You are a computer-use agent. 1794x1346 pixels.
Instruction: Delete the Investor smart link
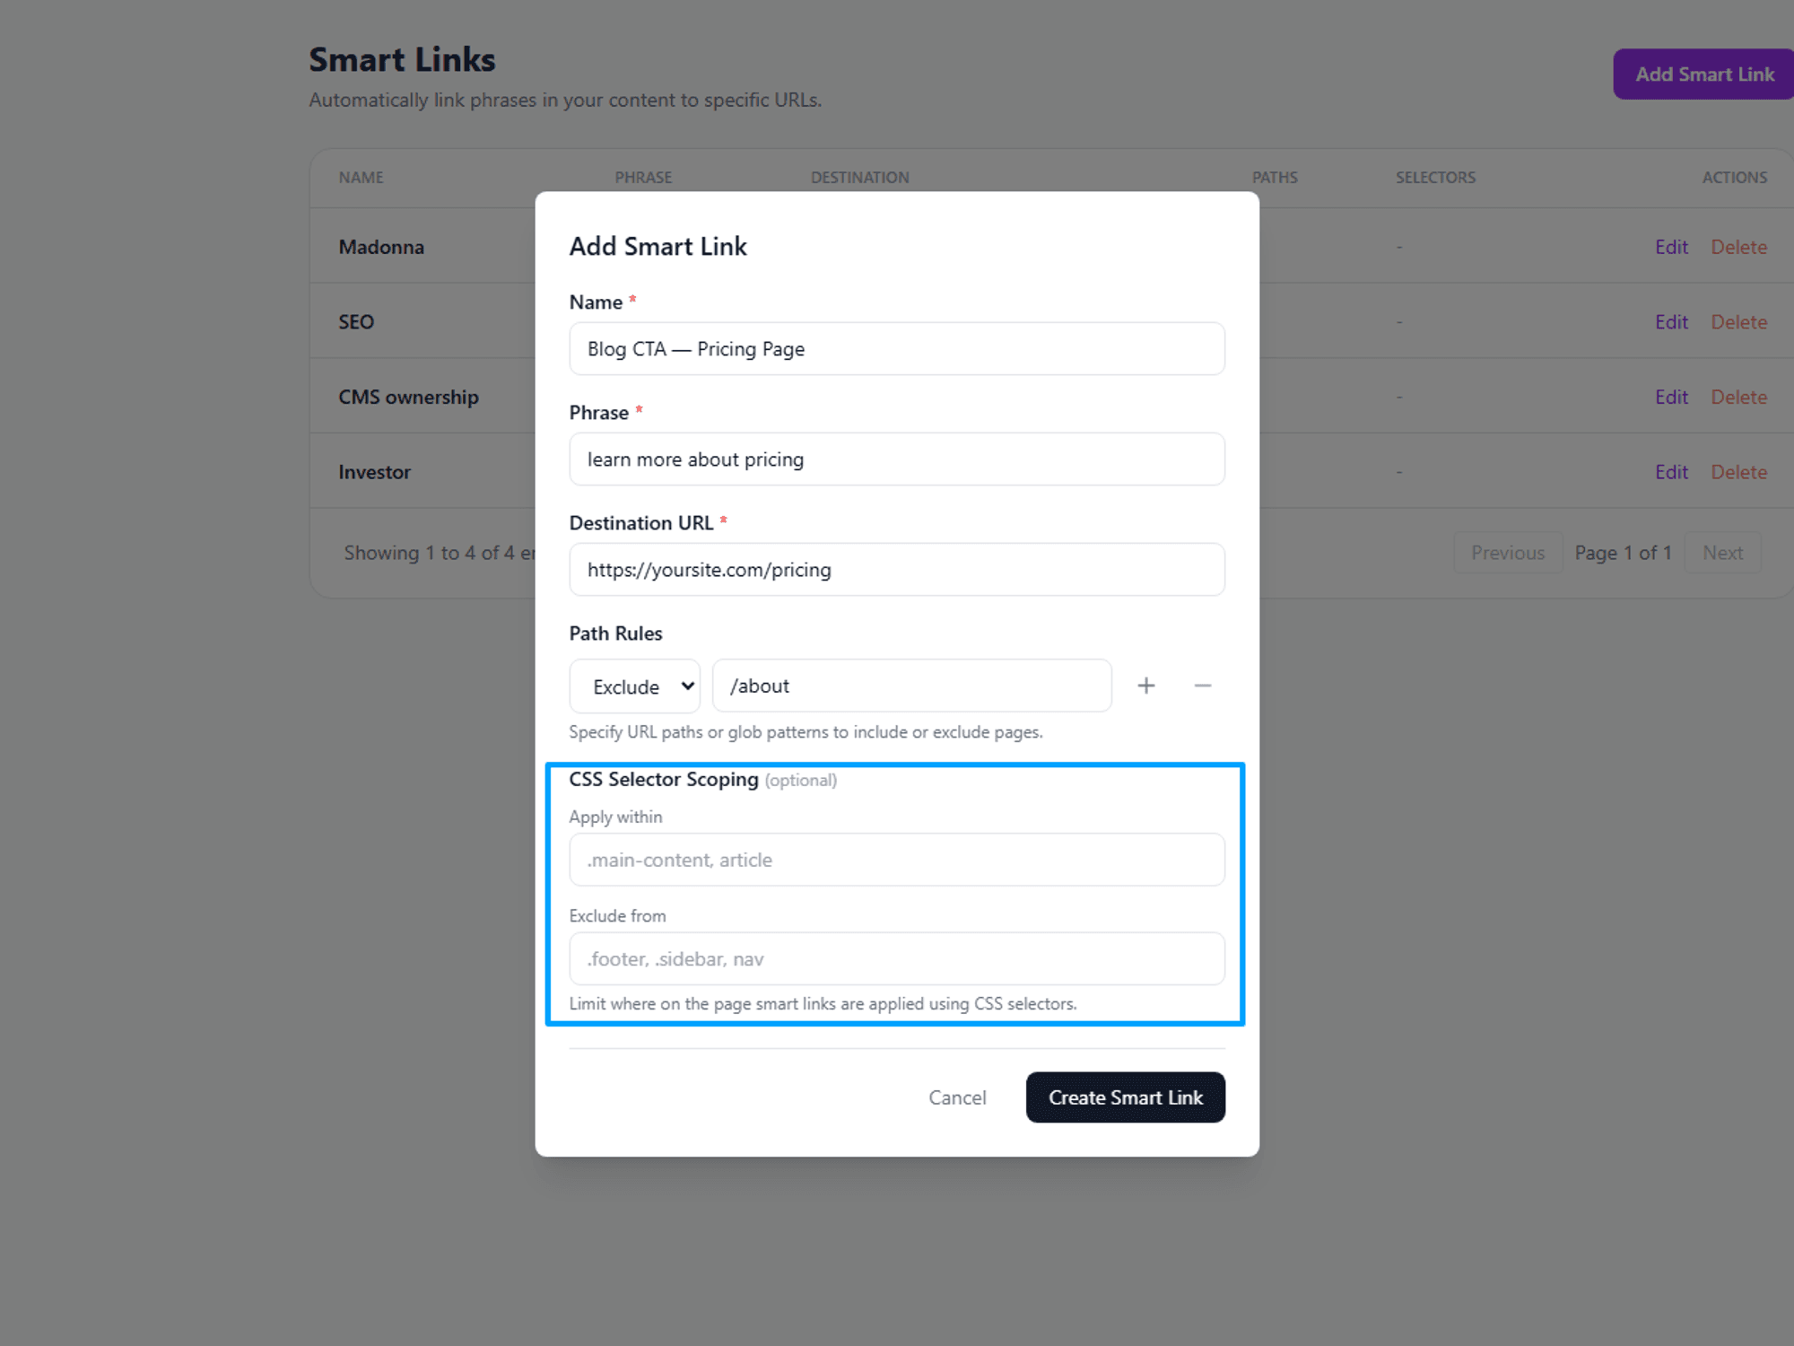[x=1738, y=472]
